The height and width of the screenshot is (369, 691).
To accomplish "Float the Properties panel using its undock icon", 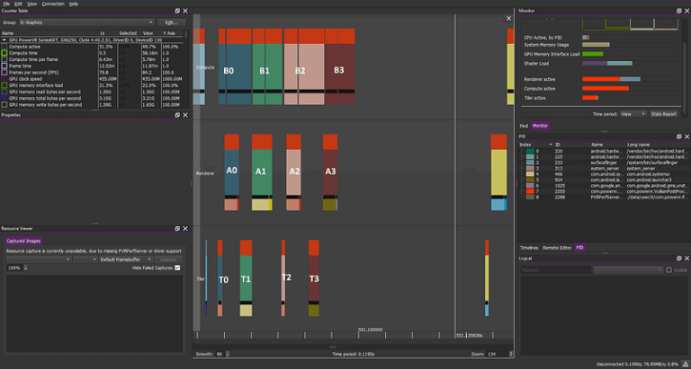I will click(x=177, y=115).
